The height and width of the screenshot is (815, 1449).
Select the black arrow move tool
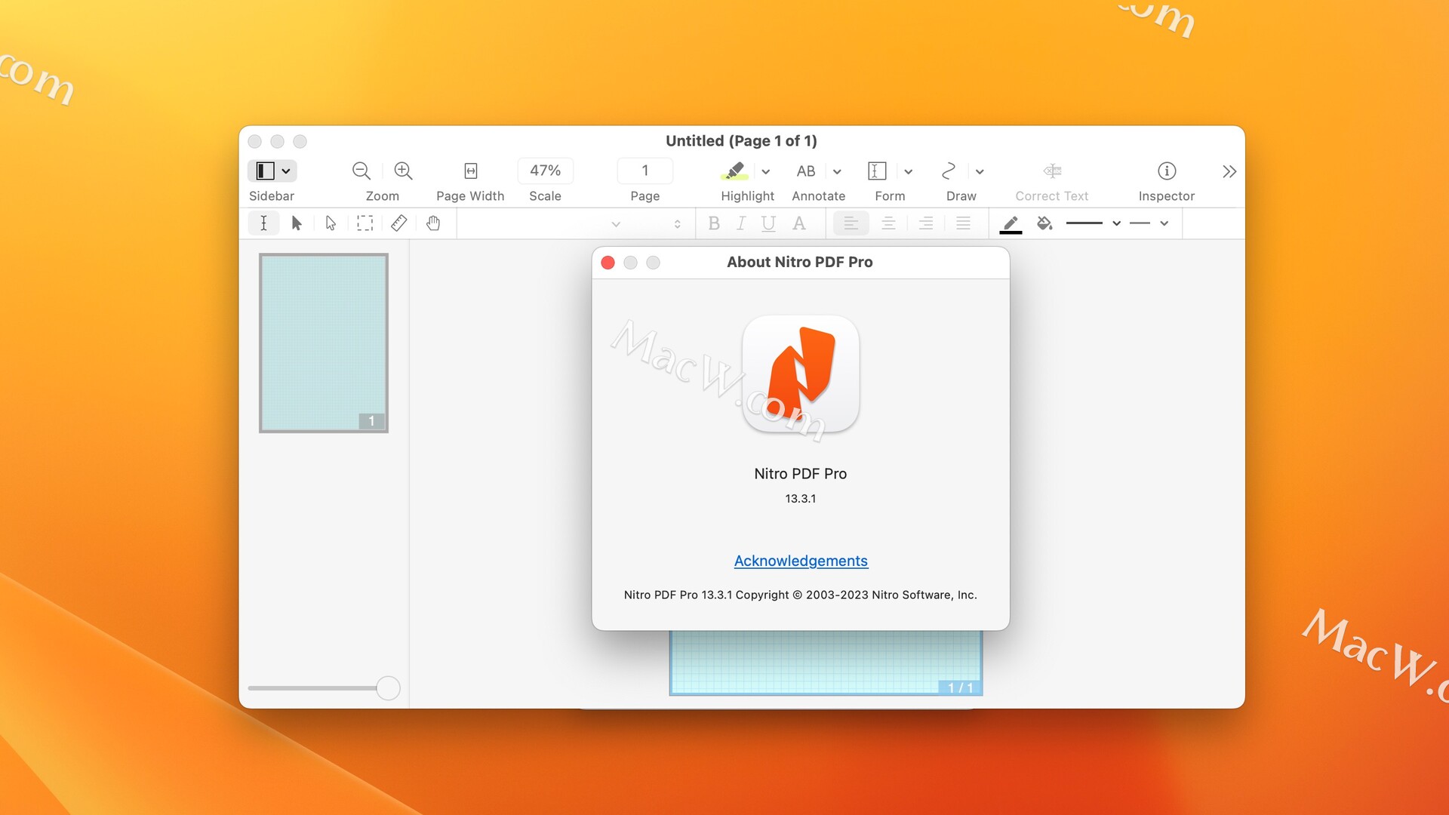pyautogui.click(x=297, y=223)
